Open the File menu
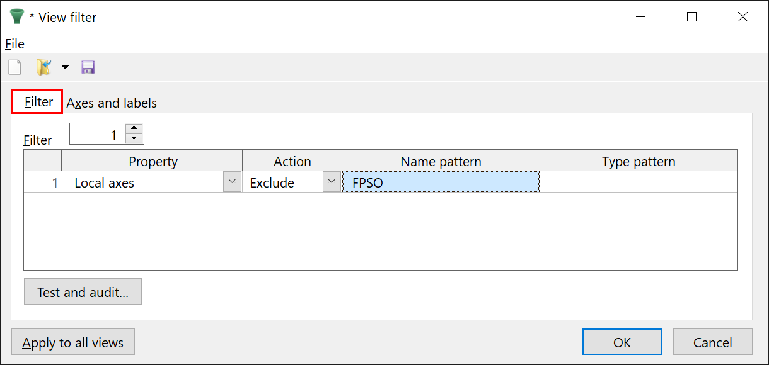 tap(14, 43)
